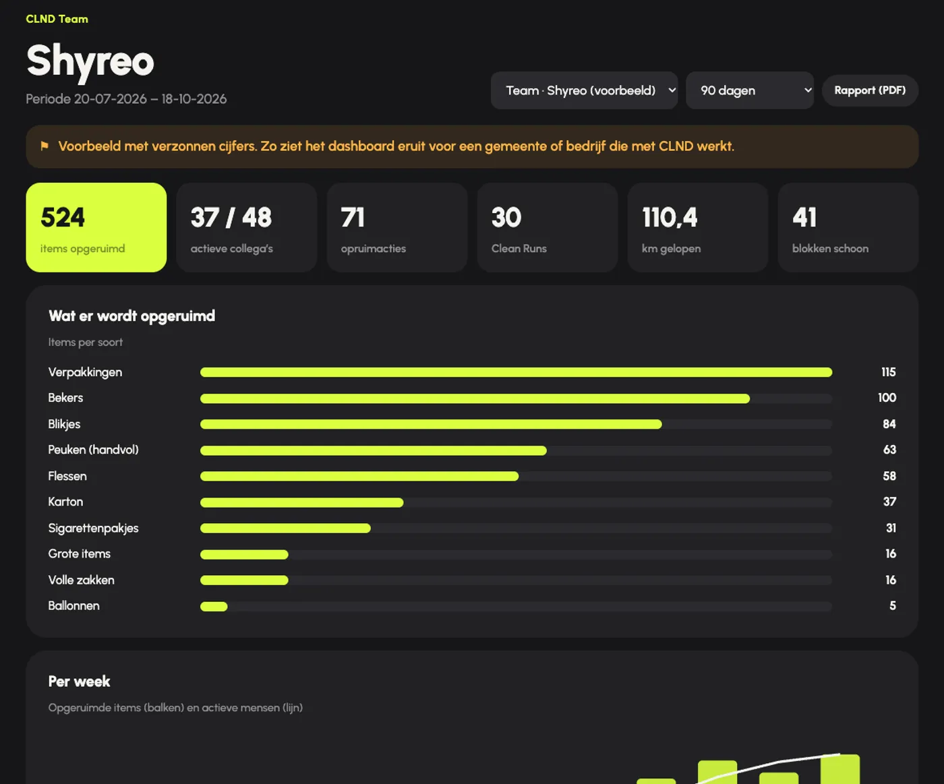Click the 'Items per soort' subtitle
Viewport: 944px width, 784px height.
[x=86, y=342]
